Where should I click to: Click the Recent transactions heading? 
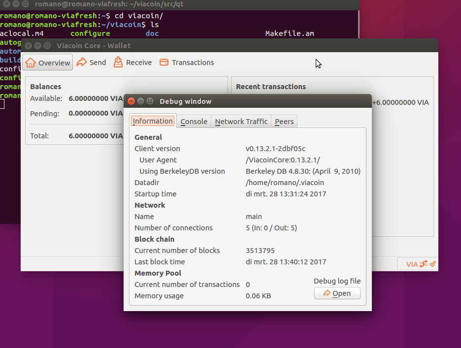(x=271, y=87)
